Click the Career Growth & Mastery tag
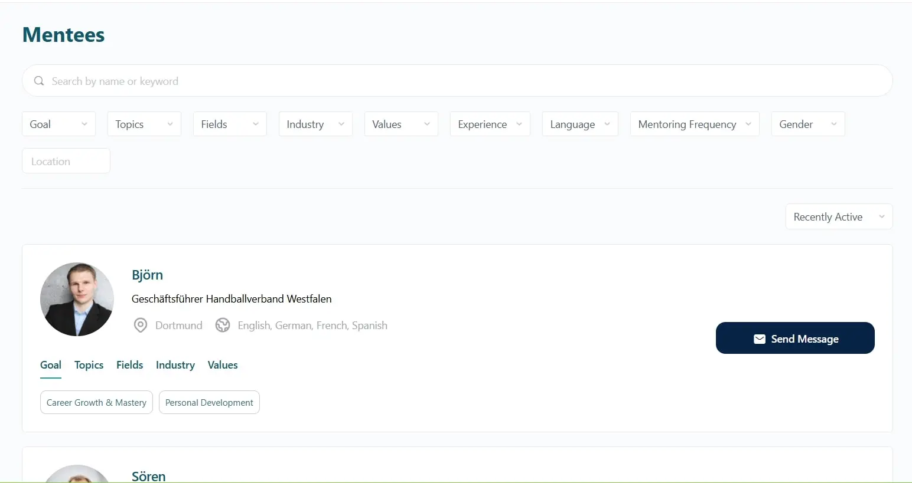The width and height of the screenshot is (912, 483). [x=96, y=402]
